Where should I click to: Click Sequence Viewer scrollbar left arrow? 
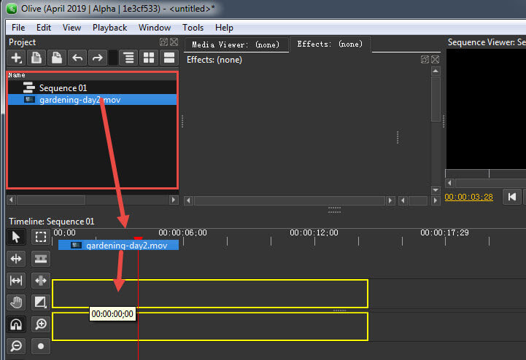[x=449, y=183]
